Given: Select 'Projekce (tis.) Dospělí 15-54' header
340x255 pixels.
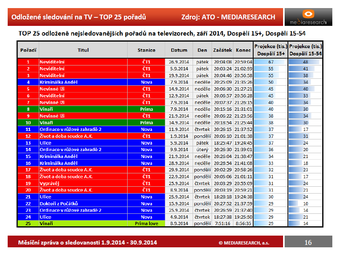Looking at the screenshot, I should [306, 50].
